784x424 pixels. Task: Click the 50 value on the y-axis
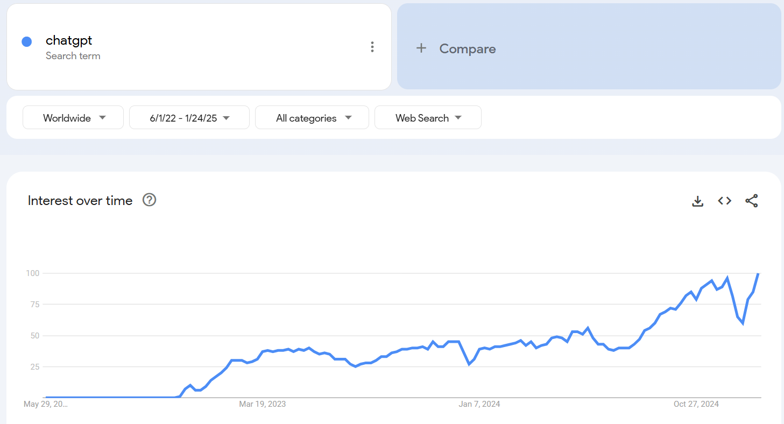coord(35,336)
